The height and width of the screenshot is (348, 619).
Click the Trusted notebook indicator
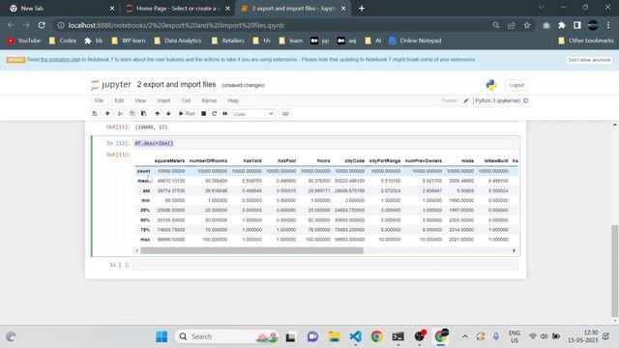449,101
